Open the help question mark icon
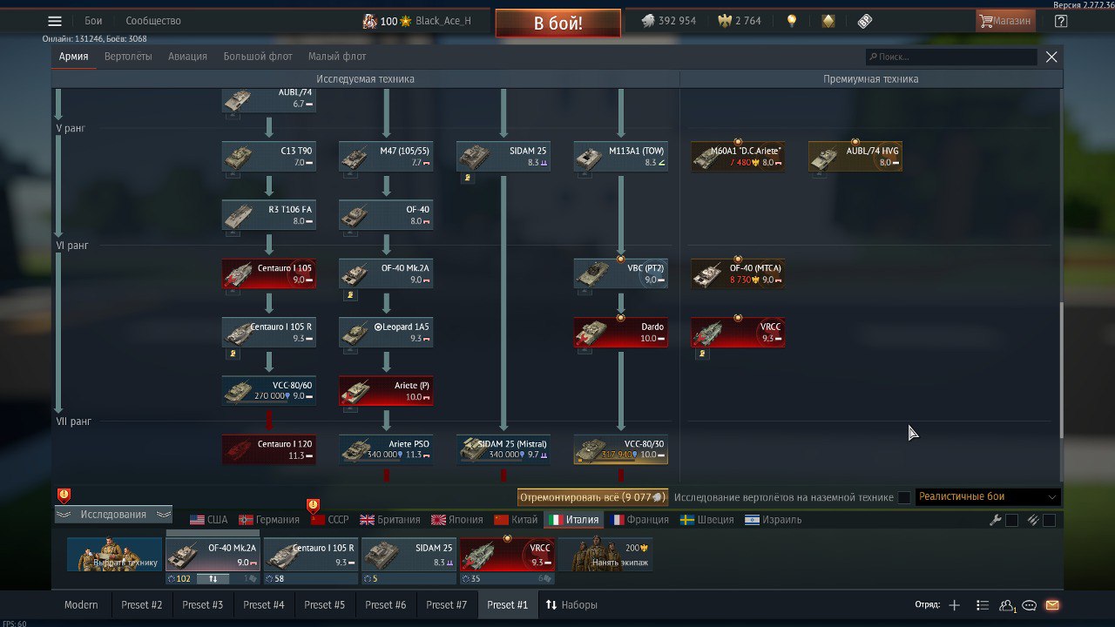The image size is (1115, 627). coord(1060,21)
